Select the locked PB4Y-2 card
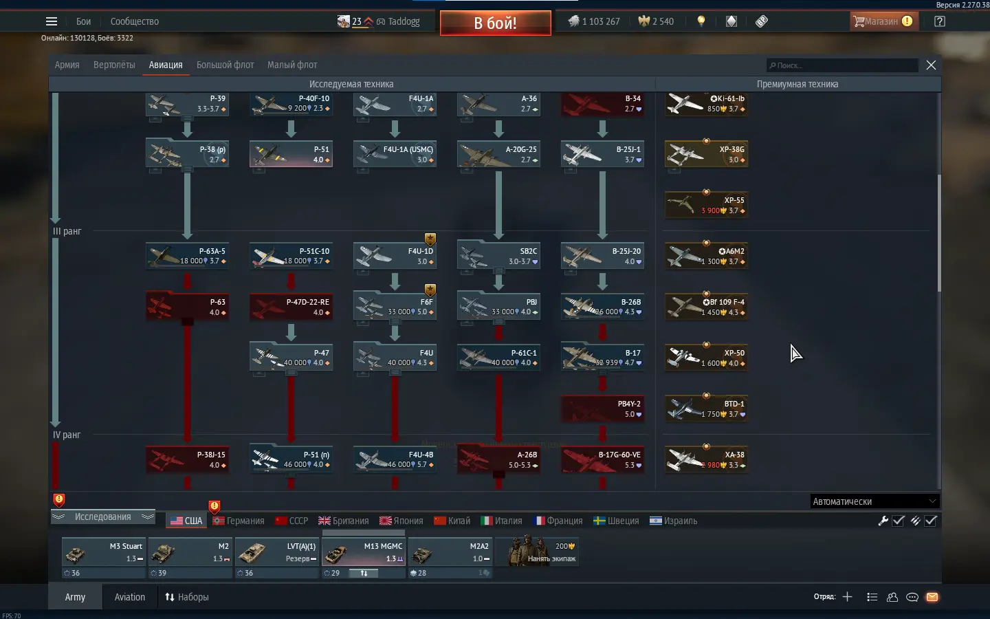 click(x=602, y=409)
